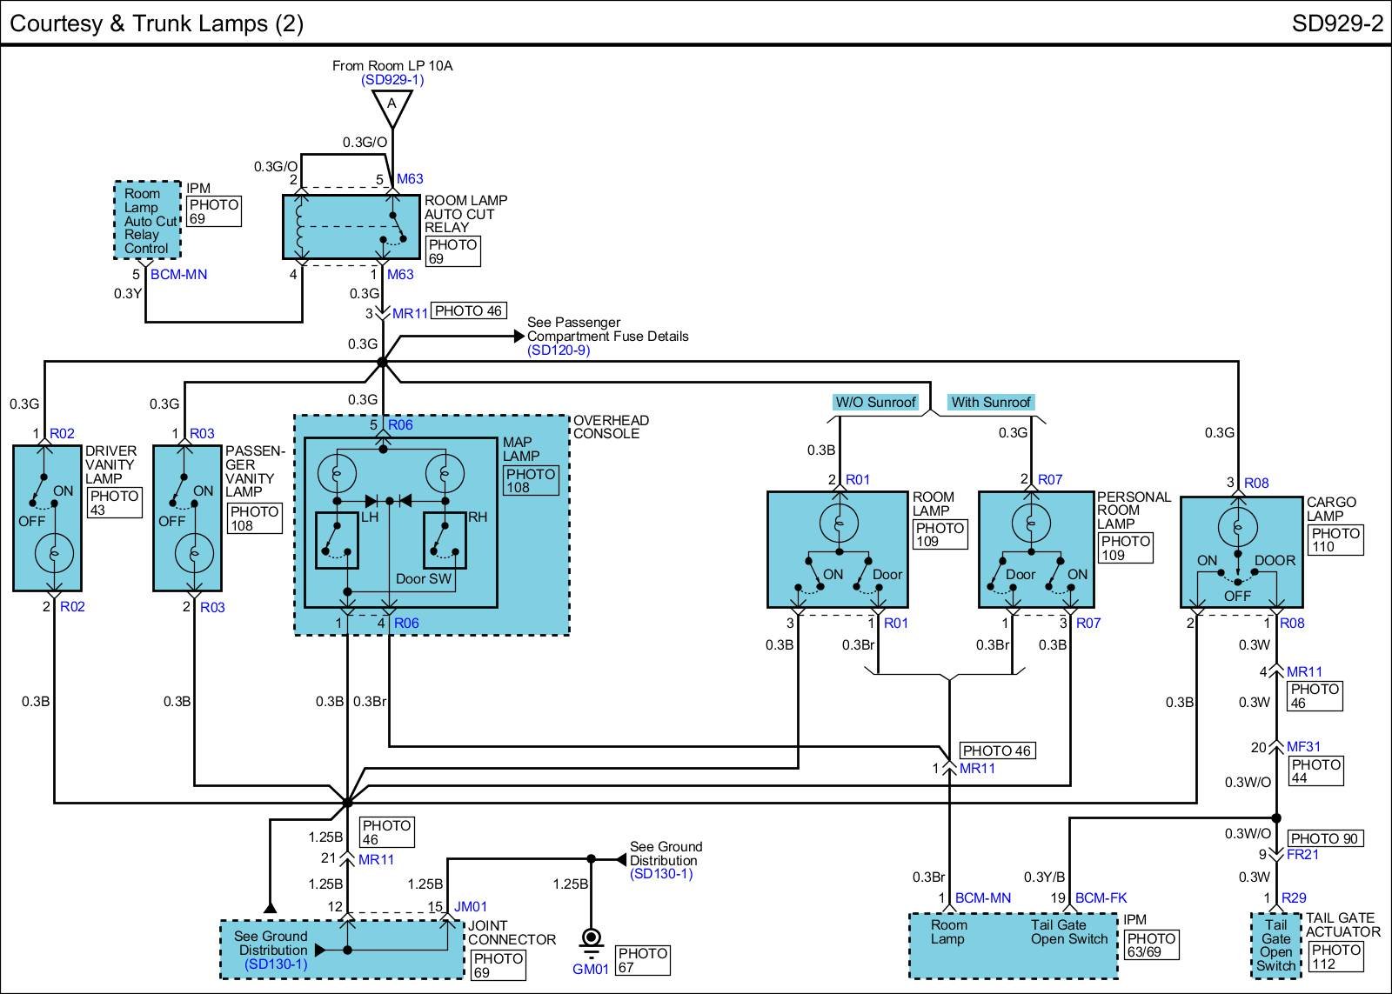The image size is (1392, 994).
Task: Open PHOTO 90 near FR21
Action: coord(1325,839)
